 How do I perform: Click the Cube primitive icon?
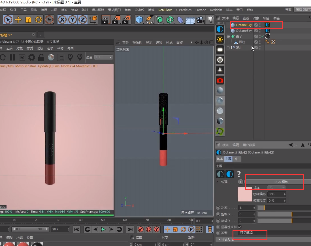click(x=139, y=20)
